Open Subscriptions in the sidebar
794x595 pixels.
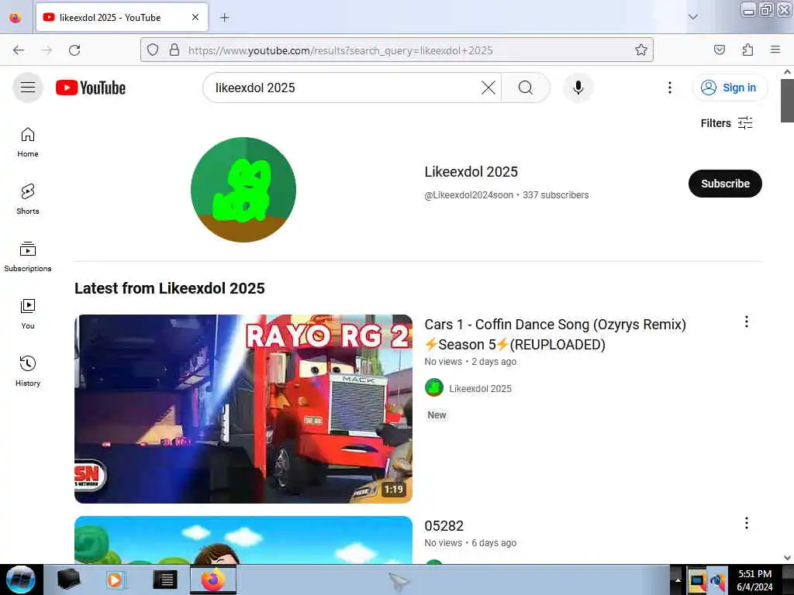[x=28, y=257]
